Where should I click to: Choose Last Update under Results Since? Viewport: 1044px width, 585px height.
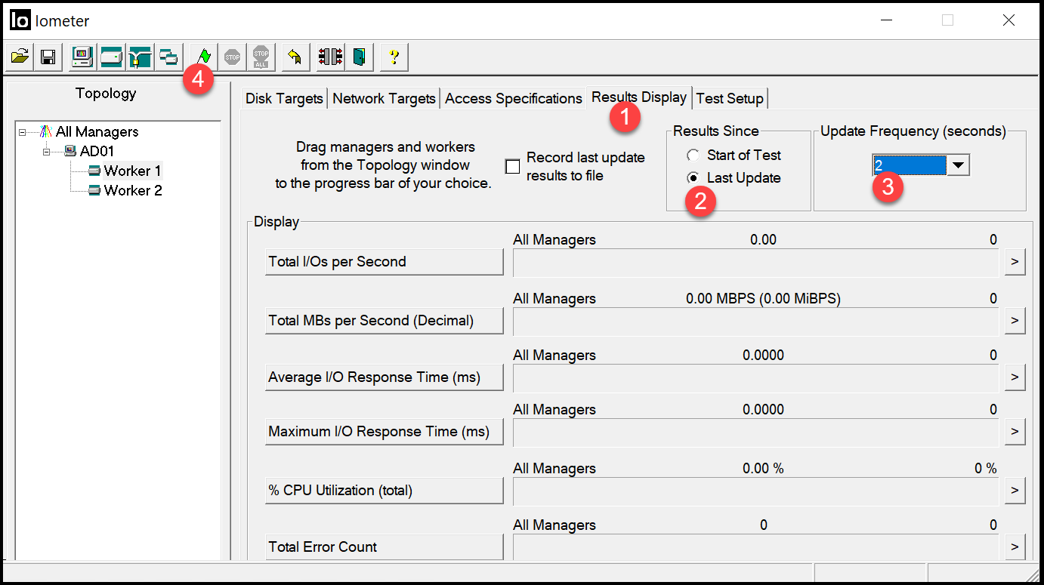point(693,178)
